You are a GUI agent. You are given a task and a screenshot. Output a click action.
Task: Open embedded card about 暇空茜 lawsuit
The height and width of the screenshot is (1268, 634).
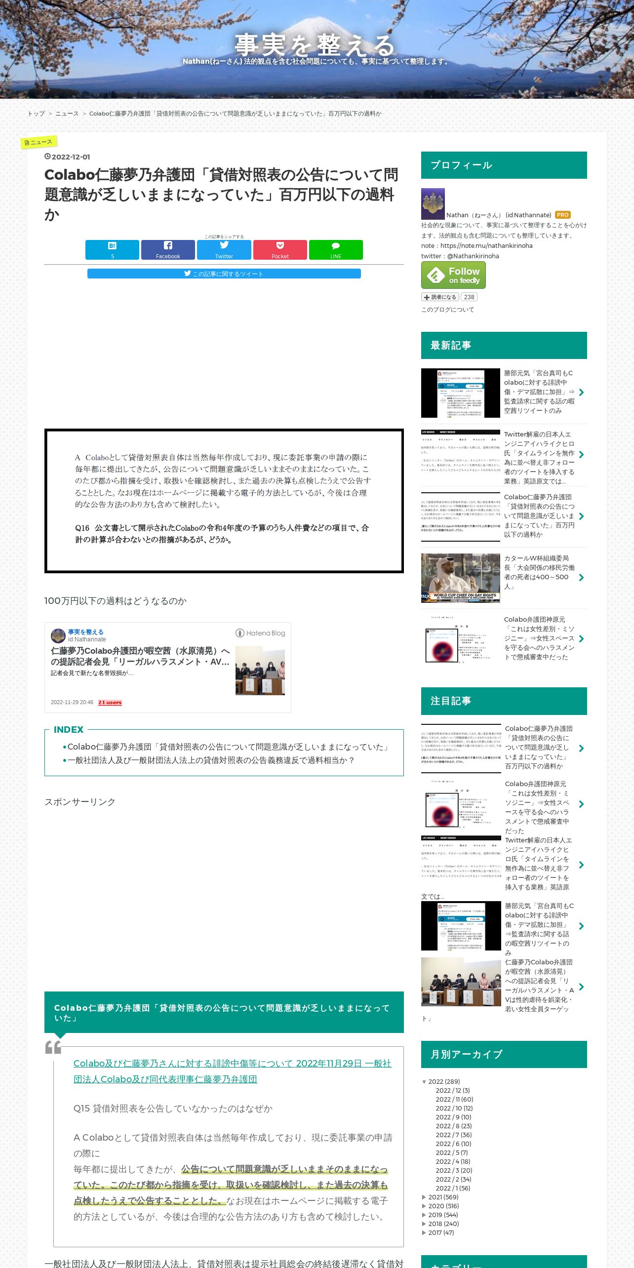(140, 656)
